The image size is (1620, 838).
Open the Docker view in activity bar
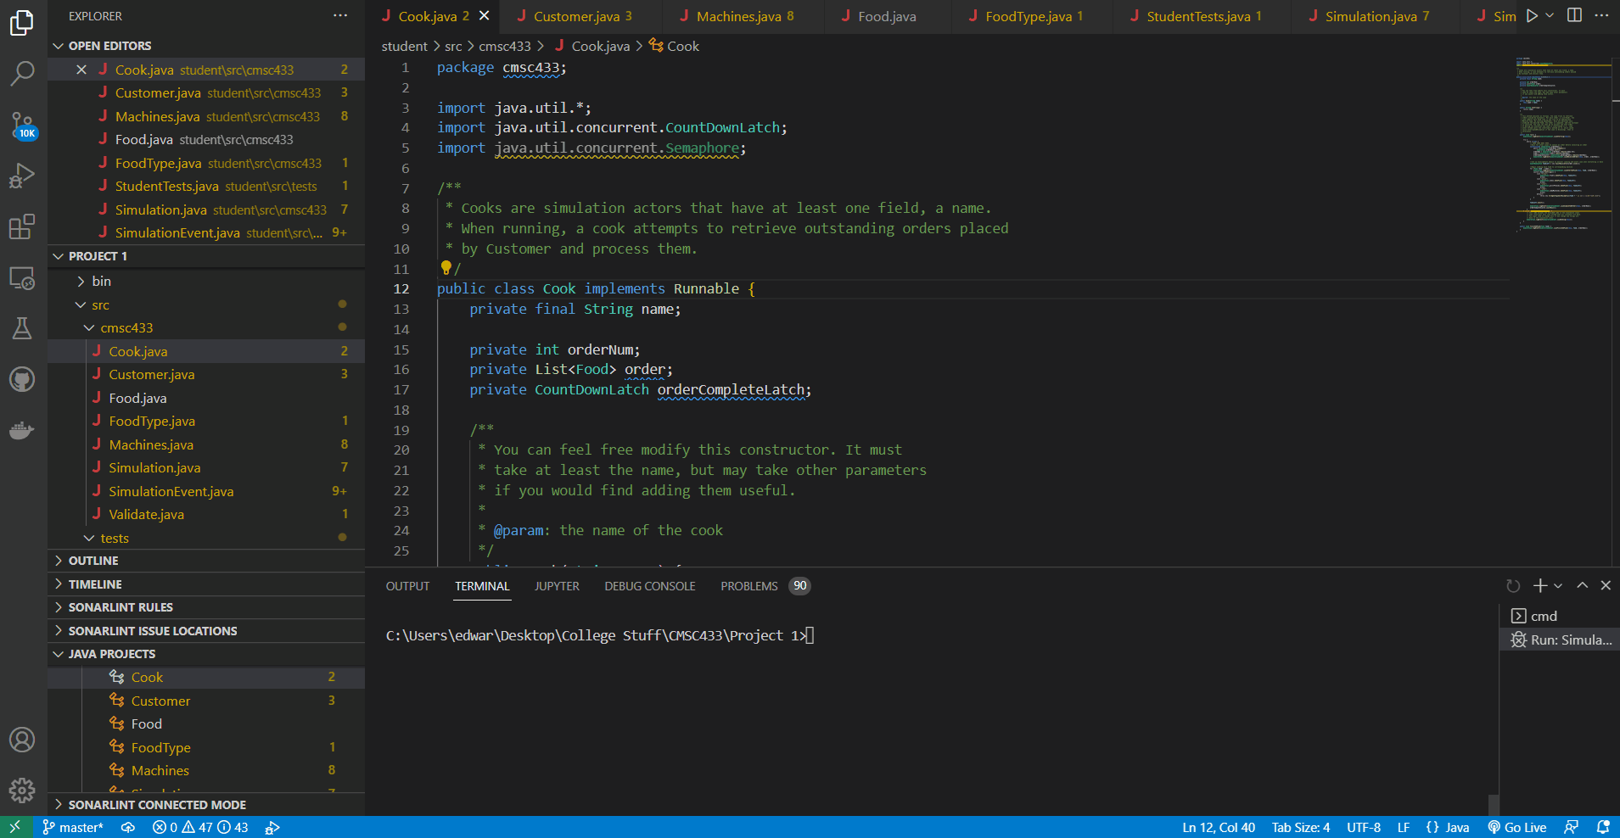click(22, 430)
